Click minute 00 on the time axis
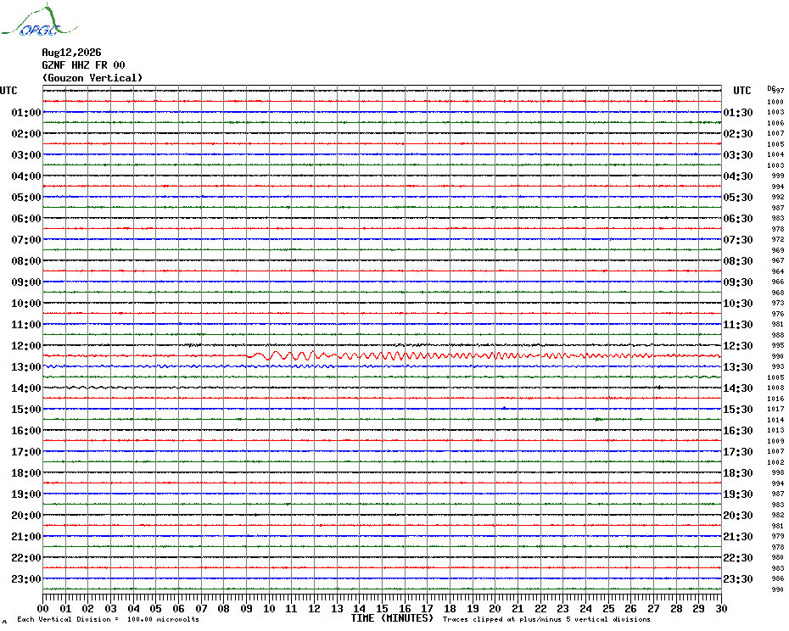This screenshot has width=789, height=631. (42, 608)
